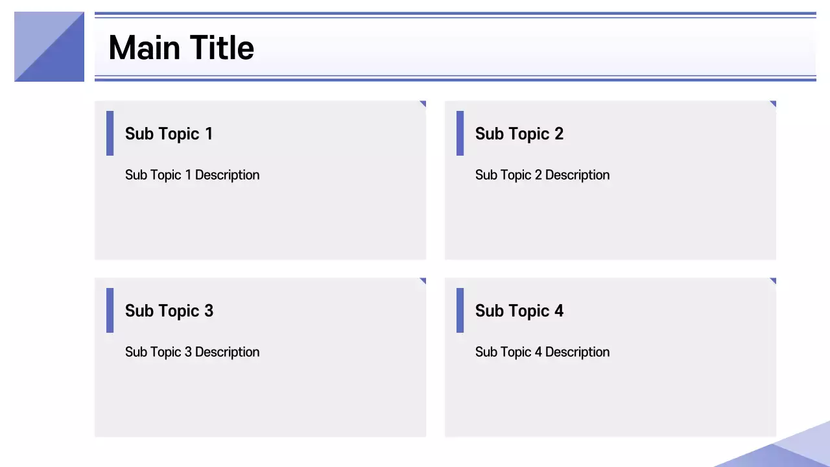Click the Sub Topic 4 heading
This screenshot has width=830, height=467.
tap(519, 311)
